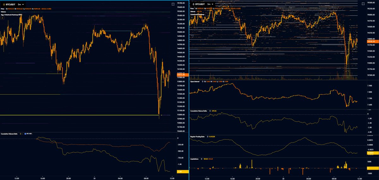Select the right Cumulative Volume Delta label
379x180 pixels.
click(x=199, y=111)
